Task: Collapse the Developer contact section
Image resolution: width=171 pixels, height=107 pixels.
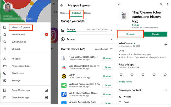Action: coord(165,90)
